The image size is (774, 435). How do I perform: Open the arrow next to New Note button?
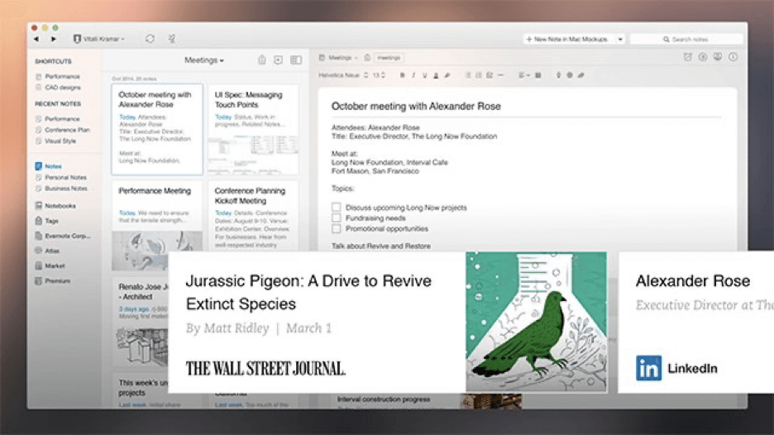coord(620,39)
